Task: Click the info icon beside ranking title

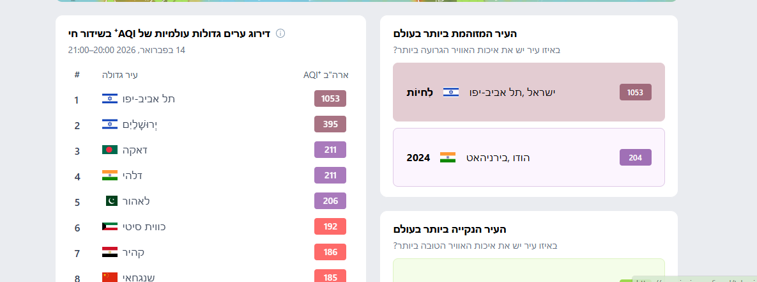Action: pos(280,33)
